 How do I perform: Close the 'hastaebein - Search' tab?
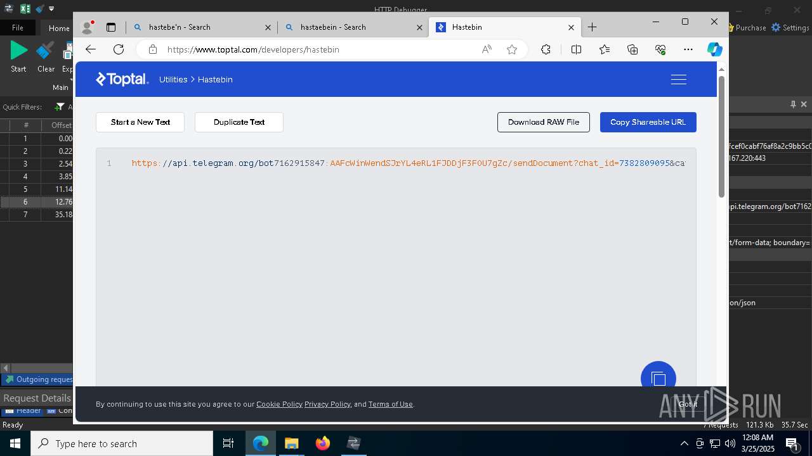click(x=419, y=27)
